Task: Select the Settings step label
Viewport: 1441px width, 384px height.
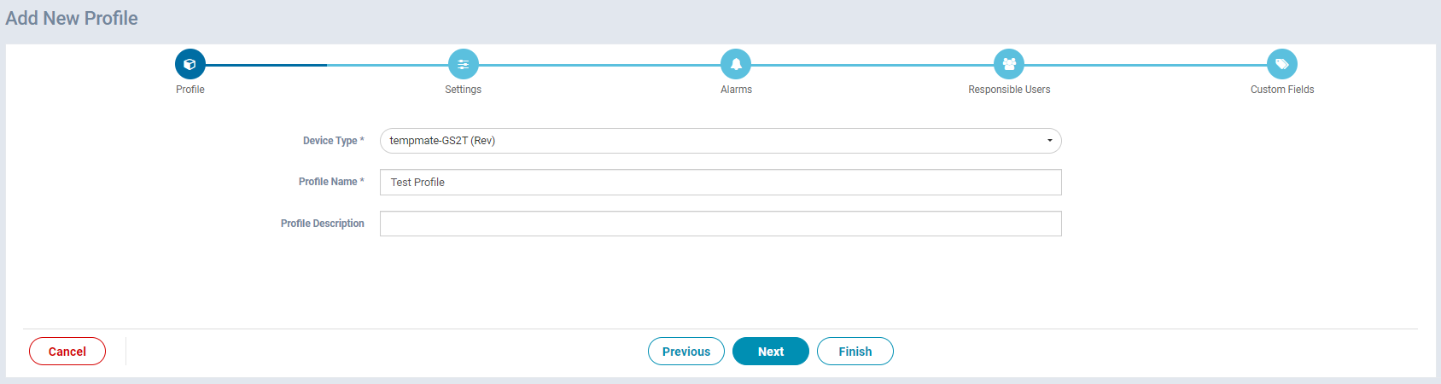Action: [x=464, y=90]
